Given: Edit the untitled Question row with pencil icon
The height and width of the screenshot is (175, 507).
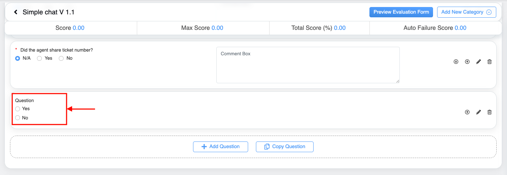Looking at the screenshot, I should (x=479, y=112).
